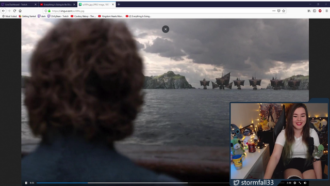Click the webcam overlay of the streamer
330x186 pixels.
(x=279, y=141)
